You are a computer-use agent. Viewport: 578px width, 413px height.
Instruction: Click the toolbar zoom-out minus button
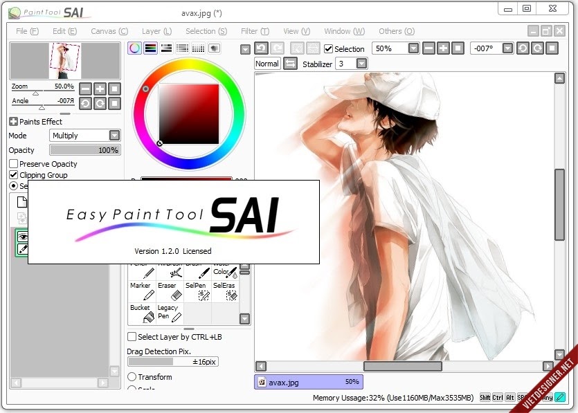[x=428, y=48]
